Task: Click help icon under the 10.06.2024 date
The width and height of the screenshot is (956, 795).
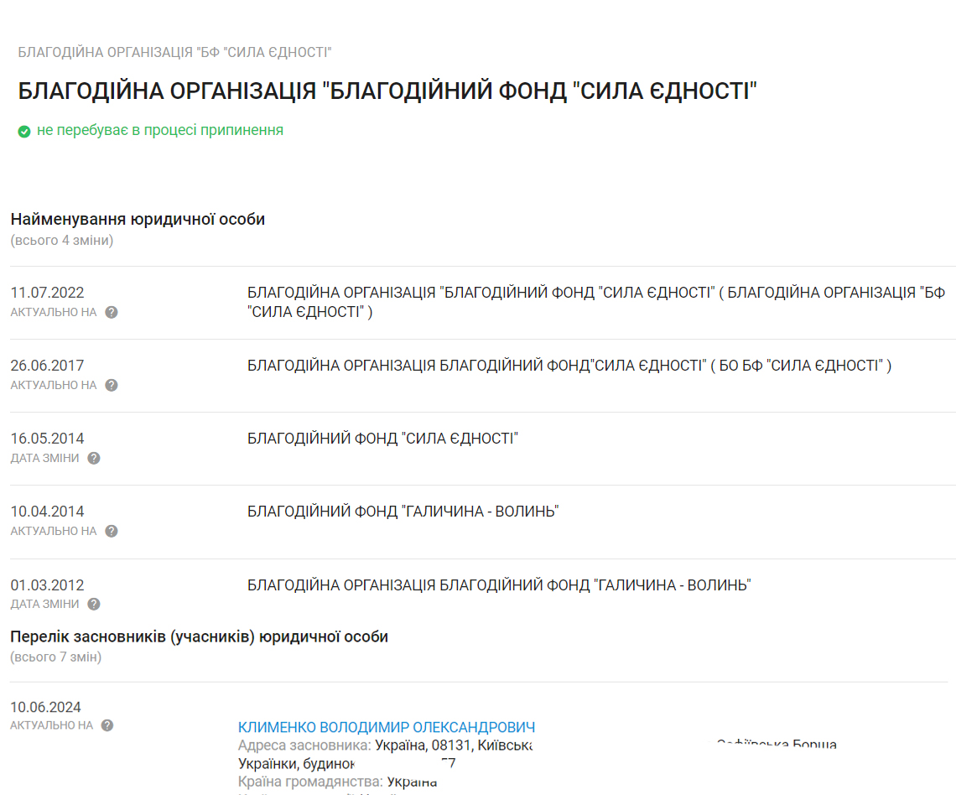Action: pos(107,725)
